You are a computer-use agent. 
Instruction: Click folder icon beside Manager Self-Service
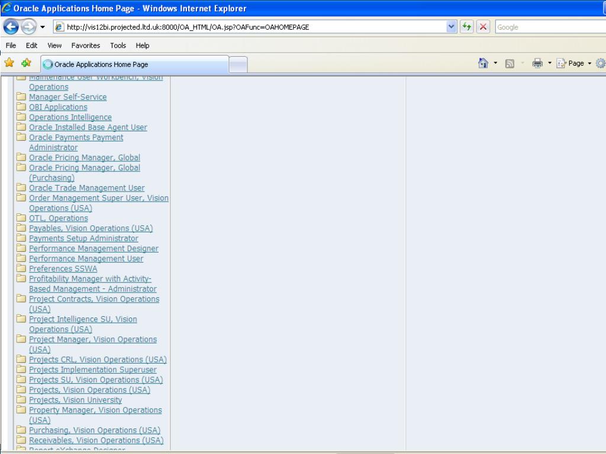[21, 96]
